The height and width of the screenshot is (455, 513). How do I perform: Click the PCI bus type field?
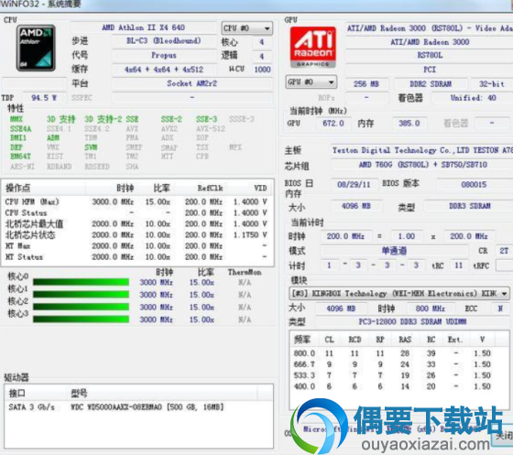(430, 70)
